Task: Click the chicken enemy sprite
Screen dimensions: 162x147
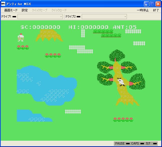Action: click(21, 37)
